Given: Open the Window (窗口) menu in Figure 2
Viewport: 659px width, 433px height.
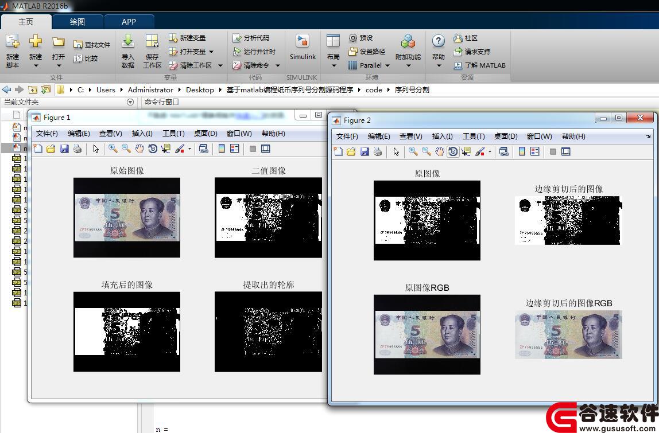Looking at the screenshot, I should coord(539,136).
